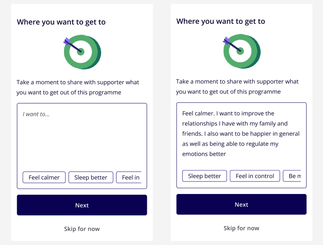Click right 'Where you want to get to' heading
The width and height of the screenshot is (323, 245).
221,21
